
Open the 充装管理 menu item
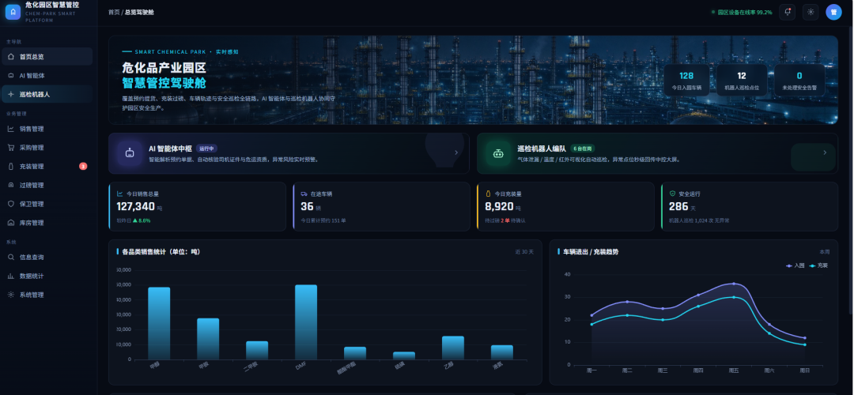(x=47, y=167)
